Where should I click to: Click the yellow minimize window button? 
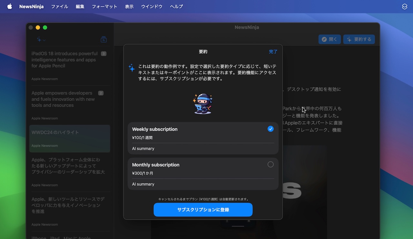pos(38,27)
